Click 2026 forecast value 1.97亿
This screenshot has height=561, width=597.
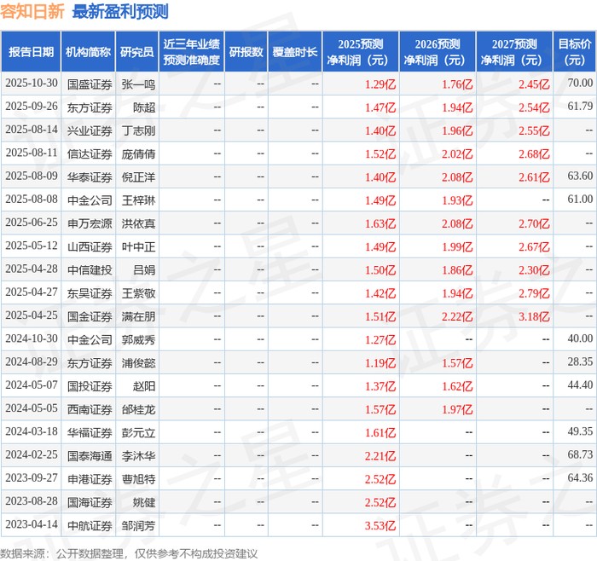tap(457, 409)
